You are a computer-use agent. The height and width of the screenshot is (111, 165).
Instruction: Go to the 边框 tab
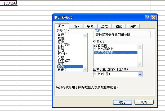coord(104,26)
